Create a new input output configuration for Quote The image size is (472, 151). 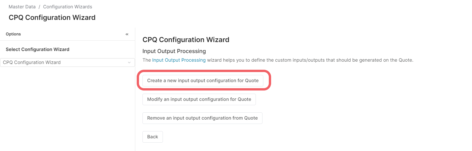(203, 81)
